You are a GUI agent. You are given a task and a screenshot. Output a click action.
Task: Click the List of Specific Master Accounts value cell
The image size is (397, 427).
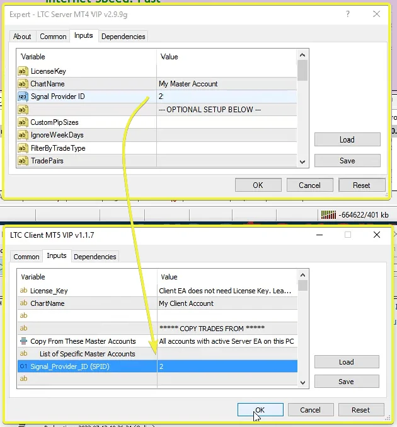[227, 353]
